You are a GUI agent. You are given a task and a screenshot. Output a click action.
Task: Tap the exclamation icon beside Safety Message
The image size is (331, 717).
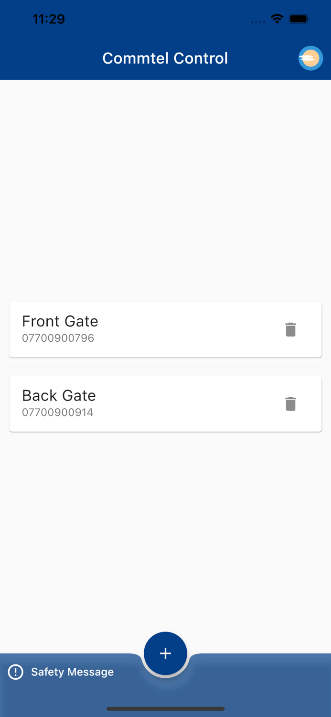click(x=15, y=672)
